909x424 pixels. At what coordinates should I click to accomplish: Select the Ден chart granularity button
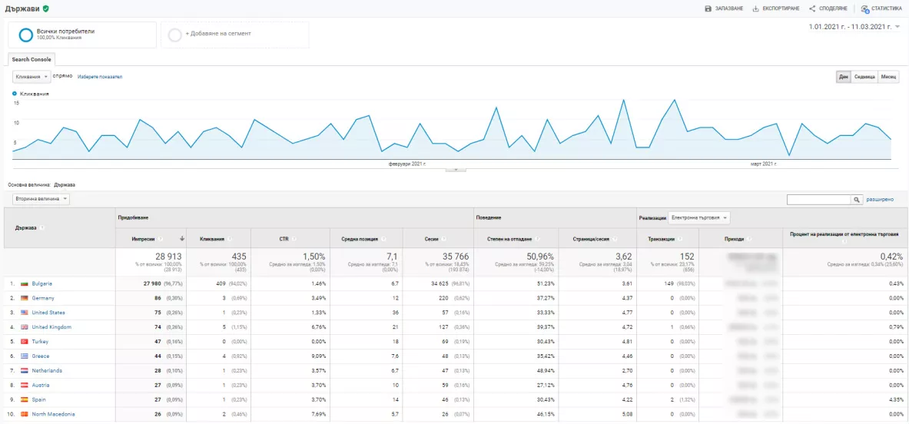[844, 77]
